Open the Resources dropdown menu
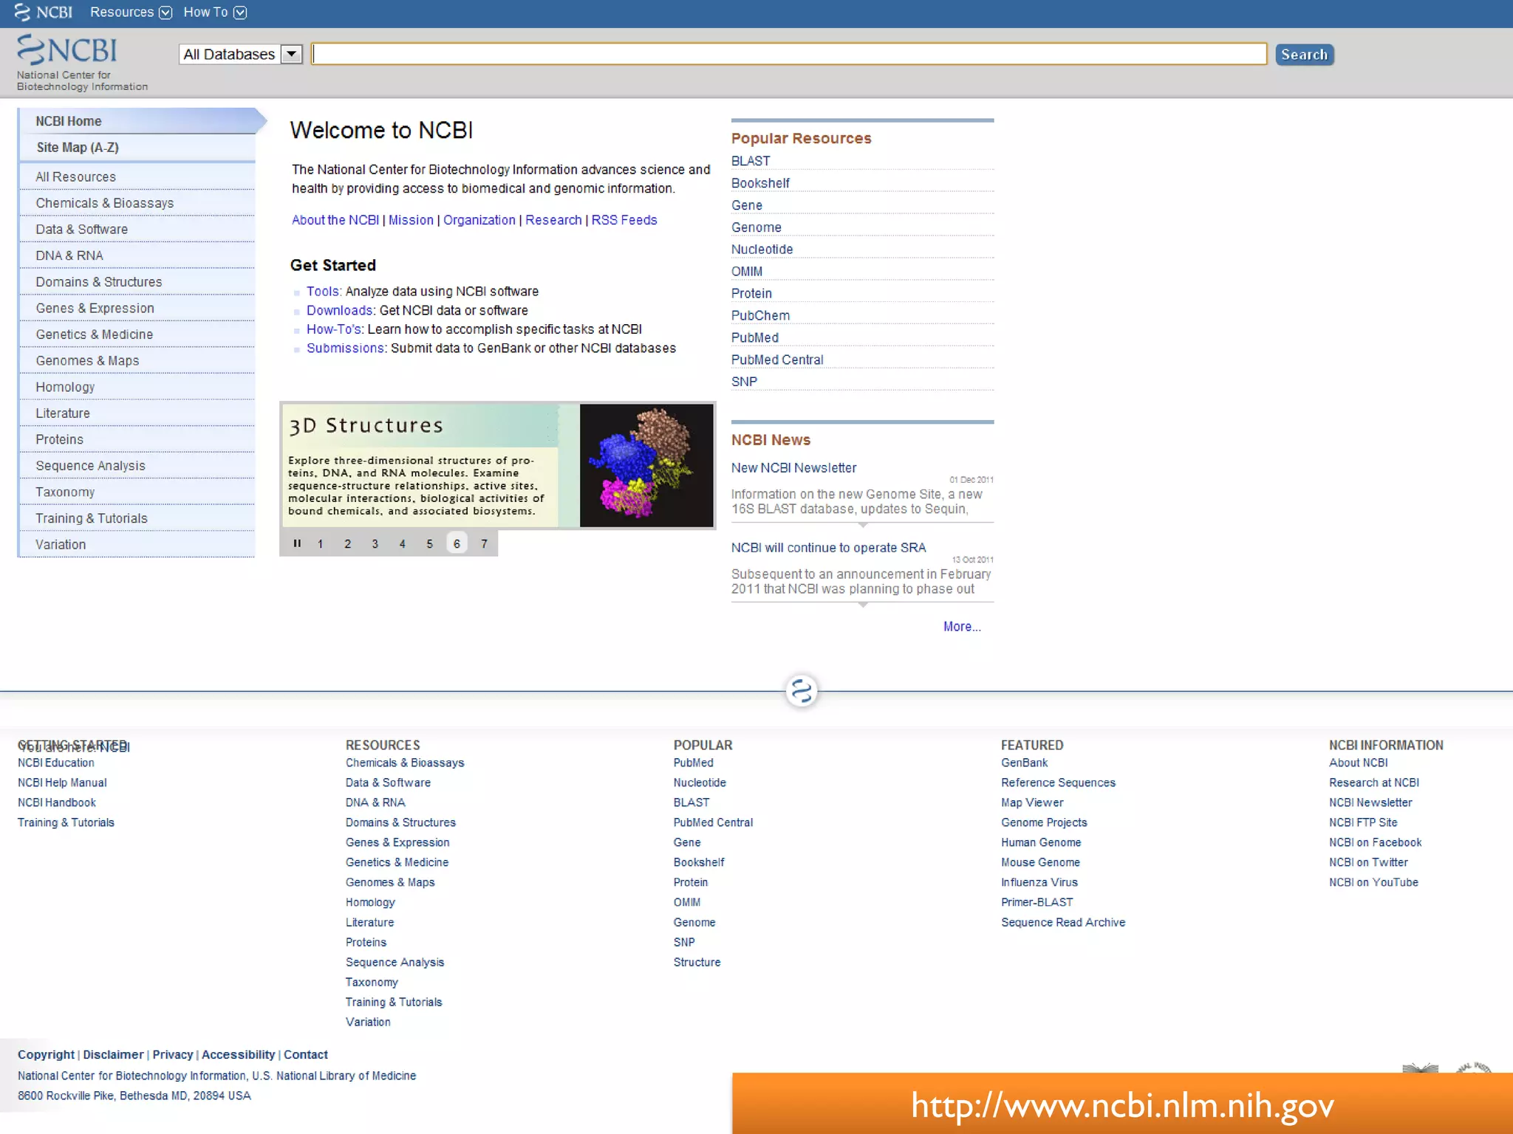Viewport: 1513px width, 1134px height. (131, 13)
